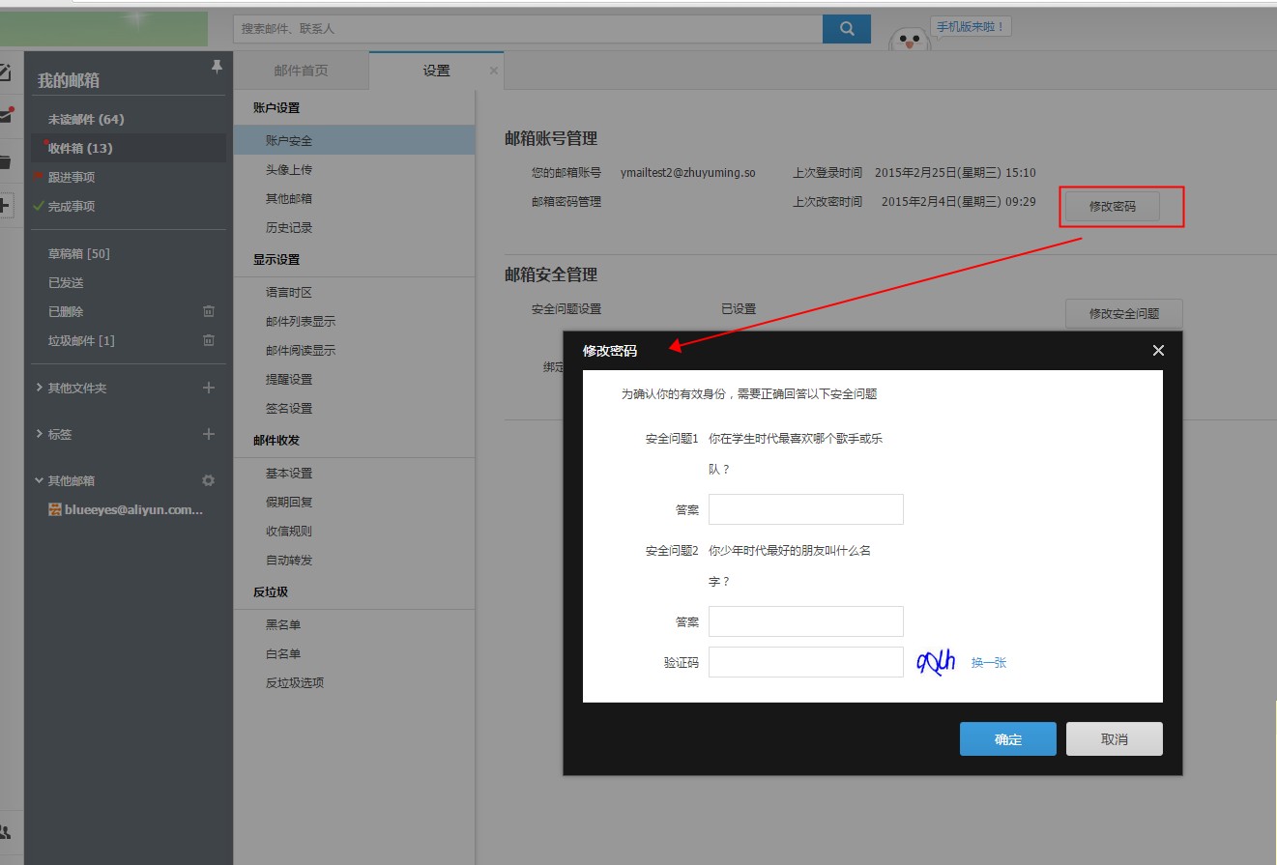Open 头像上传 in the settings menu
1277x865 pixels.
click(x=289, y=169)
